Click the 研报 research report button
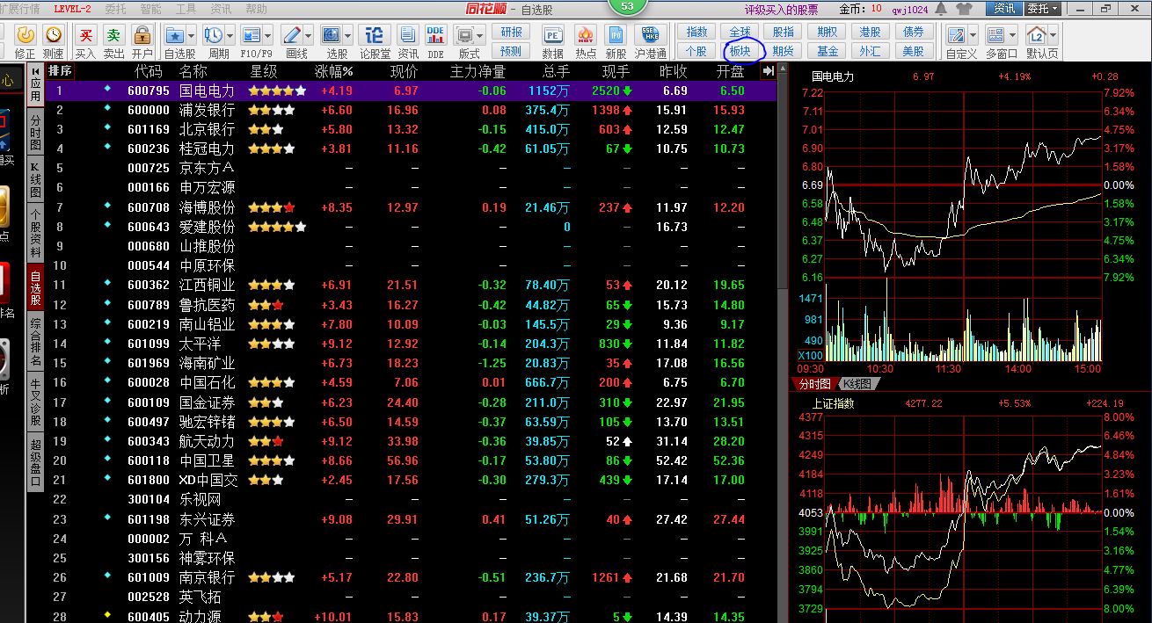The image size is (1152, 623). tap(511, 32)
